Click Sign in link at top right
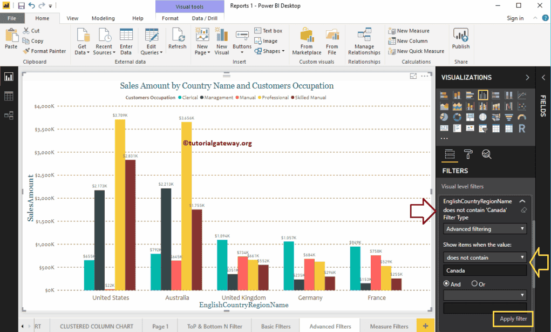The image size is (551, 332). pos(515,18)
